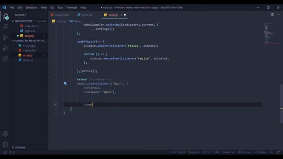283x159 pixels.
Task: Collapse the ANIMATED-MENU-WITH project folder section
Action: (x=30, y=41)
